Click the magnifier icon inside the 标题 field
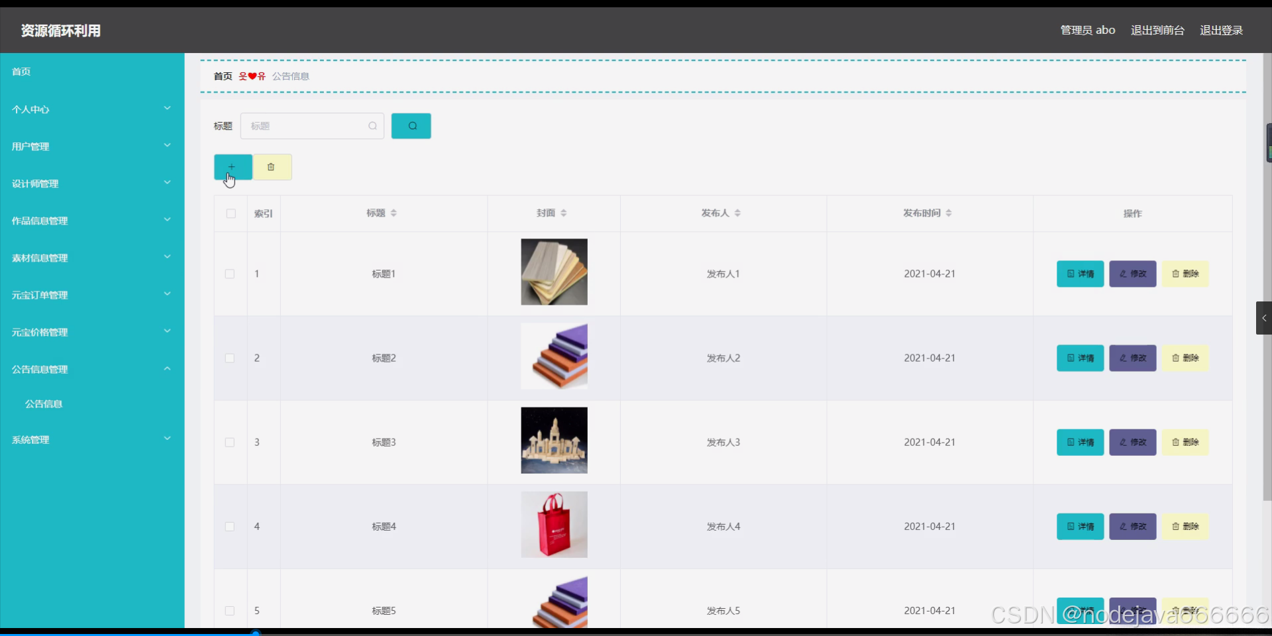 pos(372,126)
